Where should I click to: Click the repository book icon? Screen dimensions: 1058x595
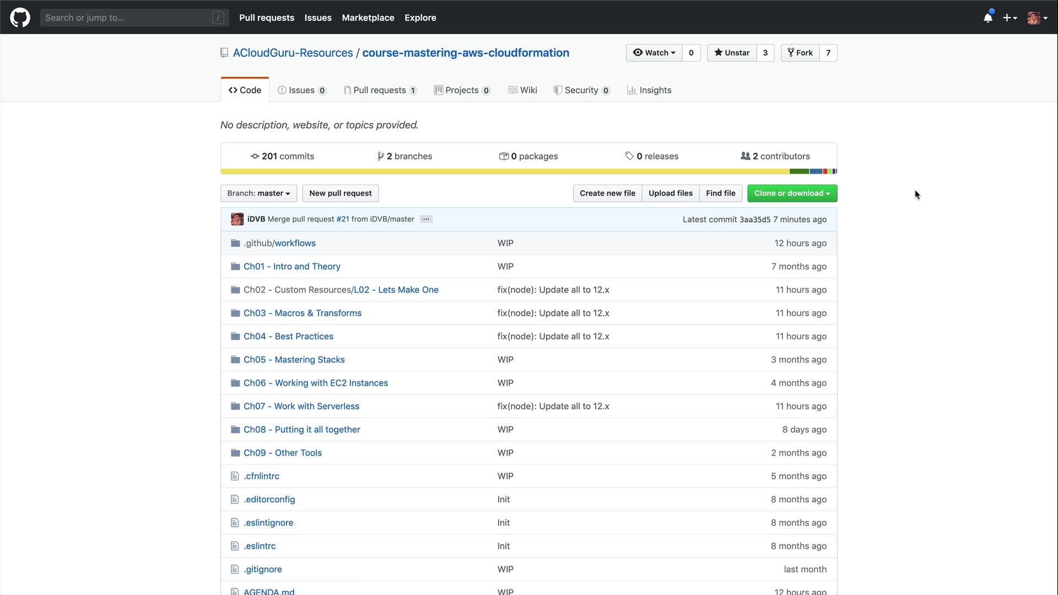pyautogui.click(x=224, y=53)
